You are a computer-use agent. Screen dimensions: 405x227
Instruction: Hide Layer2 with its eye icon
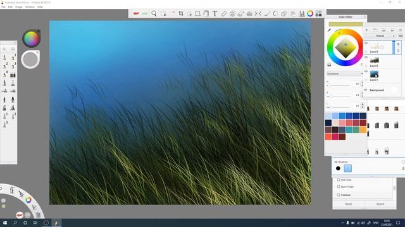[x=366, y=57]
